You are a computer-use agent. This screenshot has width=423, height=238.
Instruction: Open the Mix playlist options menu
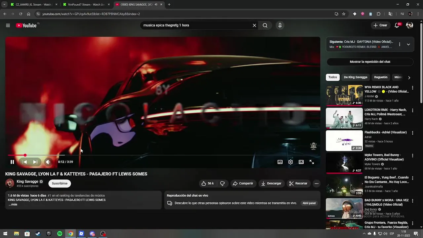tap(400, 44)
